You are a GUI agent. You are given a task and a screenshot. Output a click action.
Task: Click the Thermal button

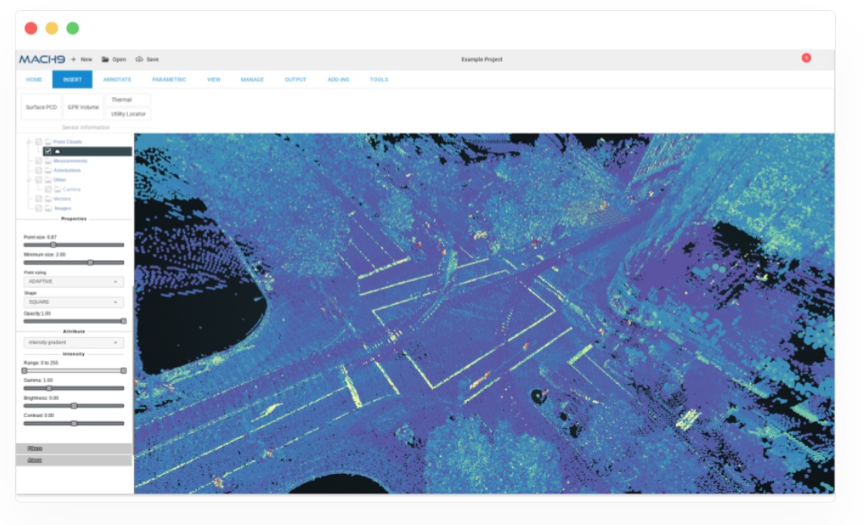tap(128, 99)
